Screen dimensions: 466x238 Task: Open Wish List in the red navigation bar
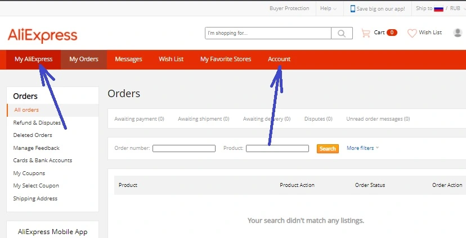(171, 60)
